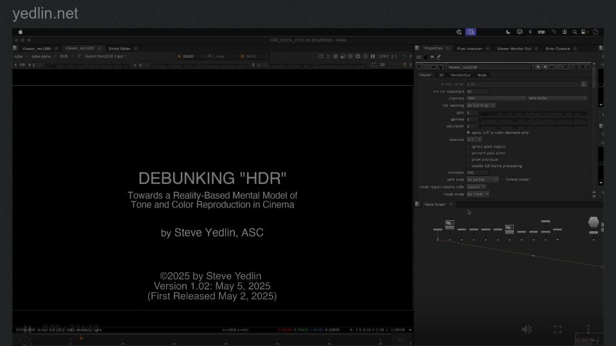The image size is (616, 346).
Task: Click the hexagonal node in Node Graph
Action: click(x=593, y=222)
